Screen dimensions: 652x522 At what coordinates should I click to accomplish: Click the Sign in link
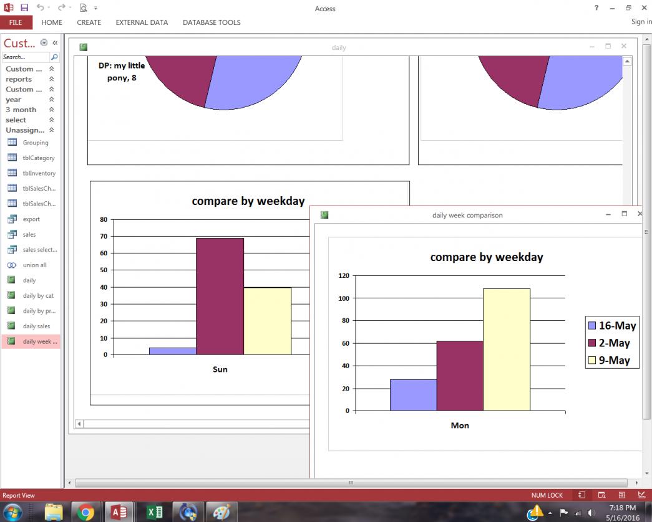click(x=641, y=22)
